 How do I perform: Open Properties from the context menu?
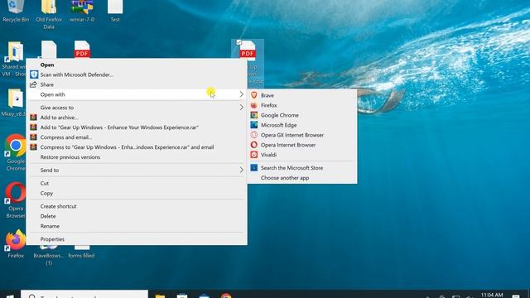pyautogui.click(x=137, y=239)
